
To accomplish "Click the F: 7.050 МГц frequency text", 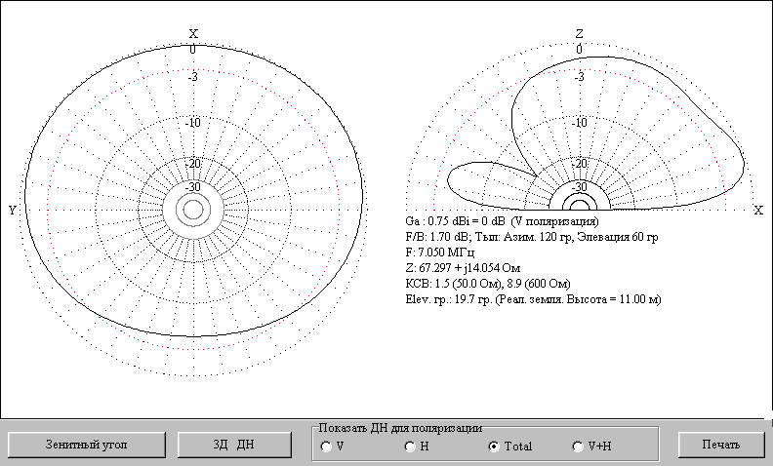I will point(440,252).
